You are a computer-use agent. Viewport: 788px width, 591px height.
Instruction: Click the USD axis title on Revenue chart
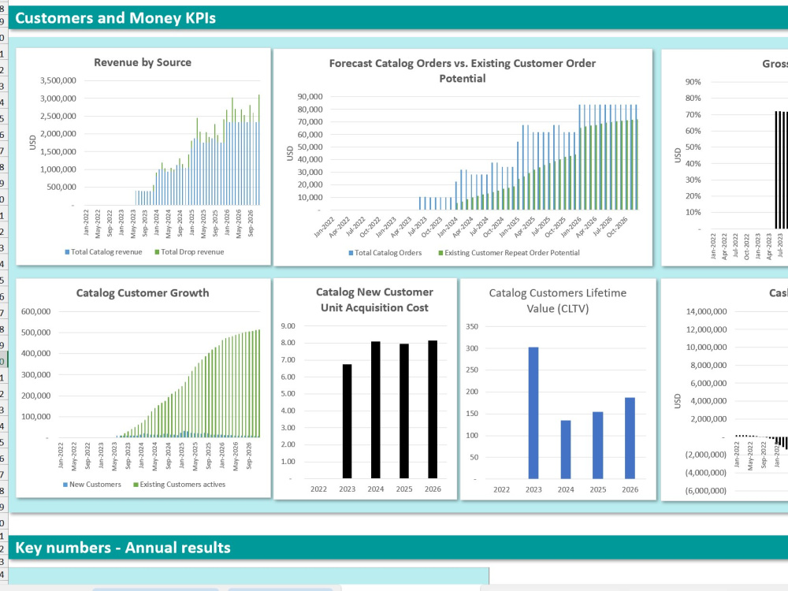click(x=32, y=142)
